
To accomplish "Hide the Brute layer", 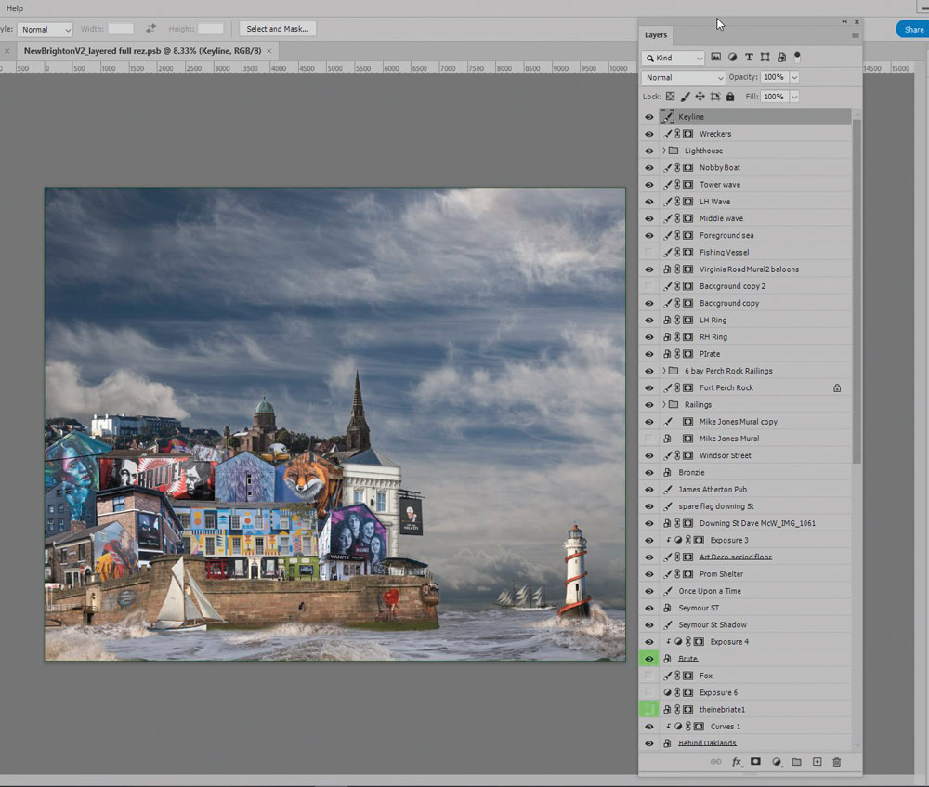I will pos(648,659).
